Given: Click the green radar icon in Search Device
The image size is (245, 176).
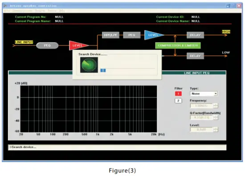Looking at the screenshot, I should coord(89,65).
